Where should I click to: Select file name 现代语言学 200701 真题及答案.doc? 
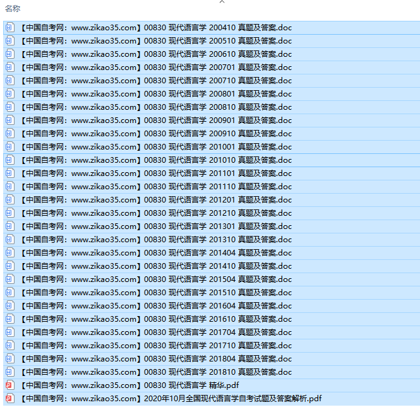point(230,68)
